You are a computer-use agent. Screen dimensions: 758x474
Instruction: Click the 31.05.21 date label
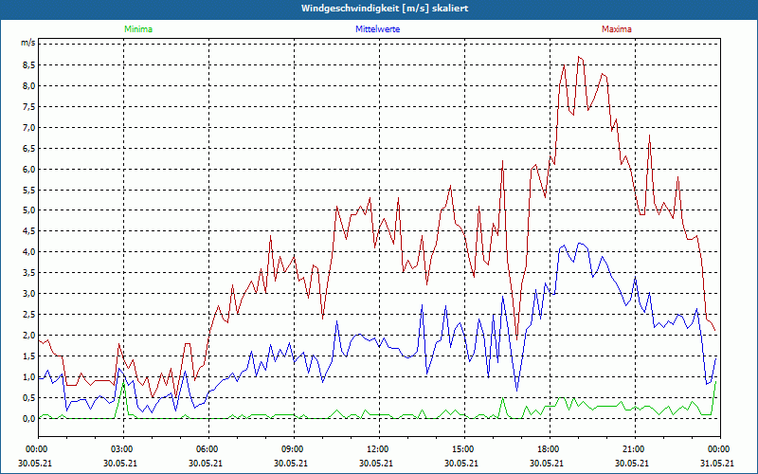[717, 463]
